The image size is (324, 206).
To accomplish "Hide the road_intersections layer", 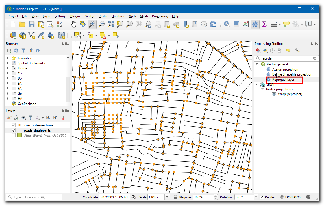I will (x=13, y=125).
